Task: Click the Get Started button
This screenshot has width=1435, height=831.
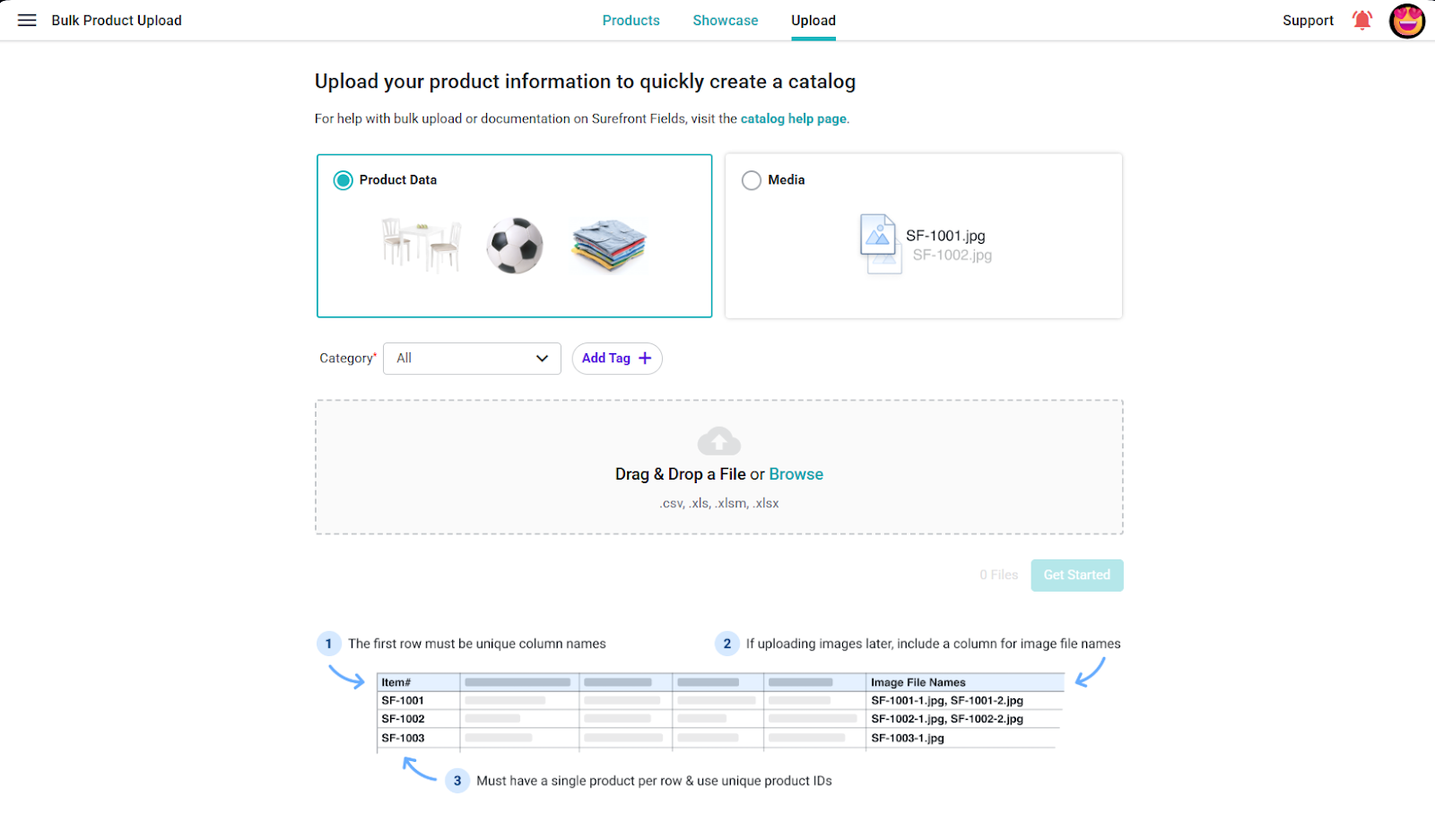Action: click(1077, 576)
